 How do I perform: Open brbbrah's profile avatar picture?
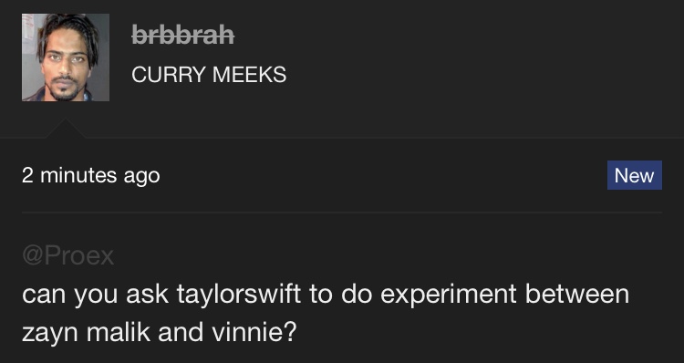(x=66, y=57)
